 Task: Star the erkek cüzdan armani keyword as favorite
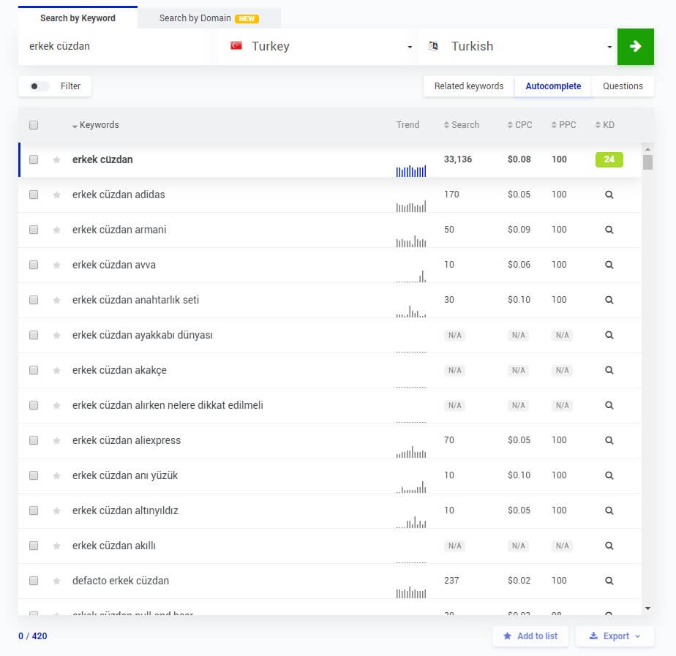[x=56, y=229]
